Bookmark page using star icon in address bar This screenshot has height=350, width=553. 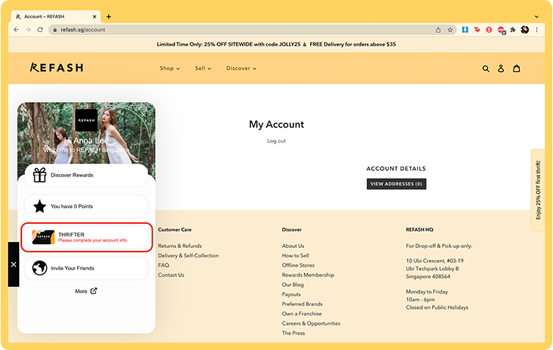tap(450, 30)
